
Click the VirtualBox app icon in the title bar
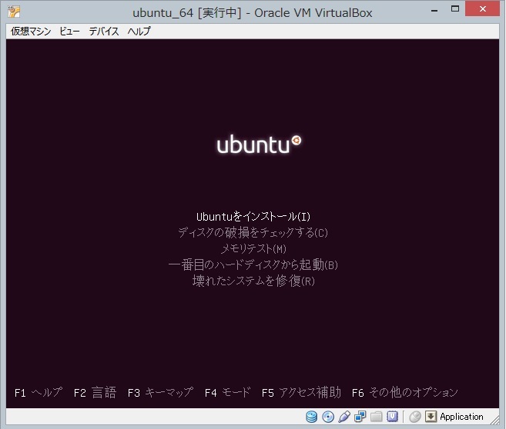(14, 12)
